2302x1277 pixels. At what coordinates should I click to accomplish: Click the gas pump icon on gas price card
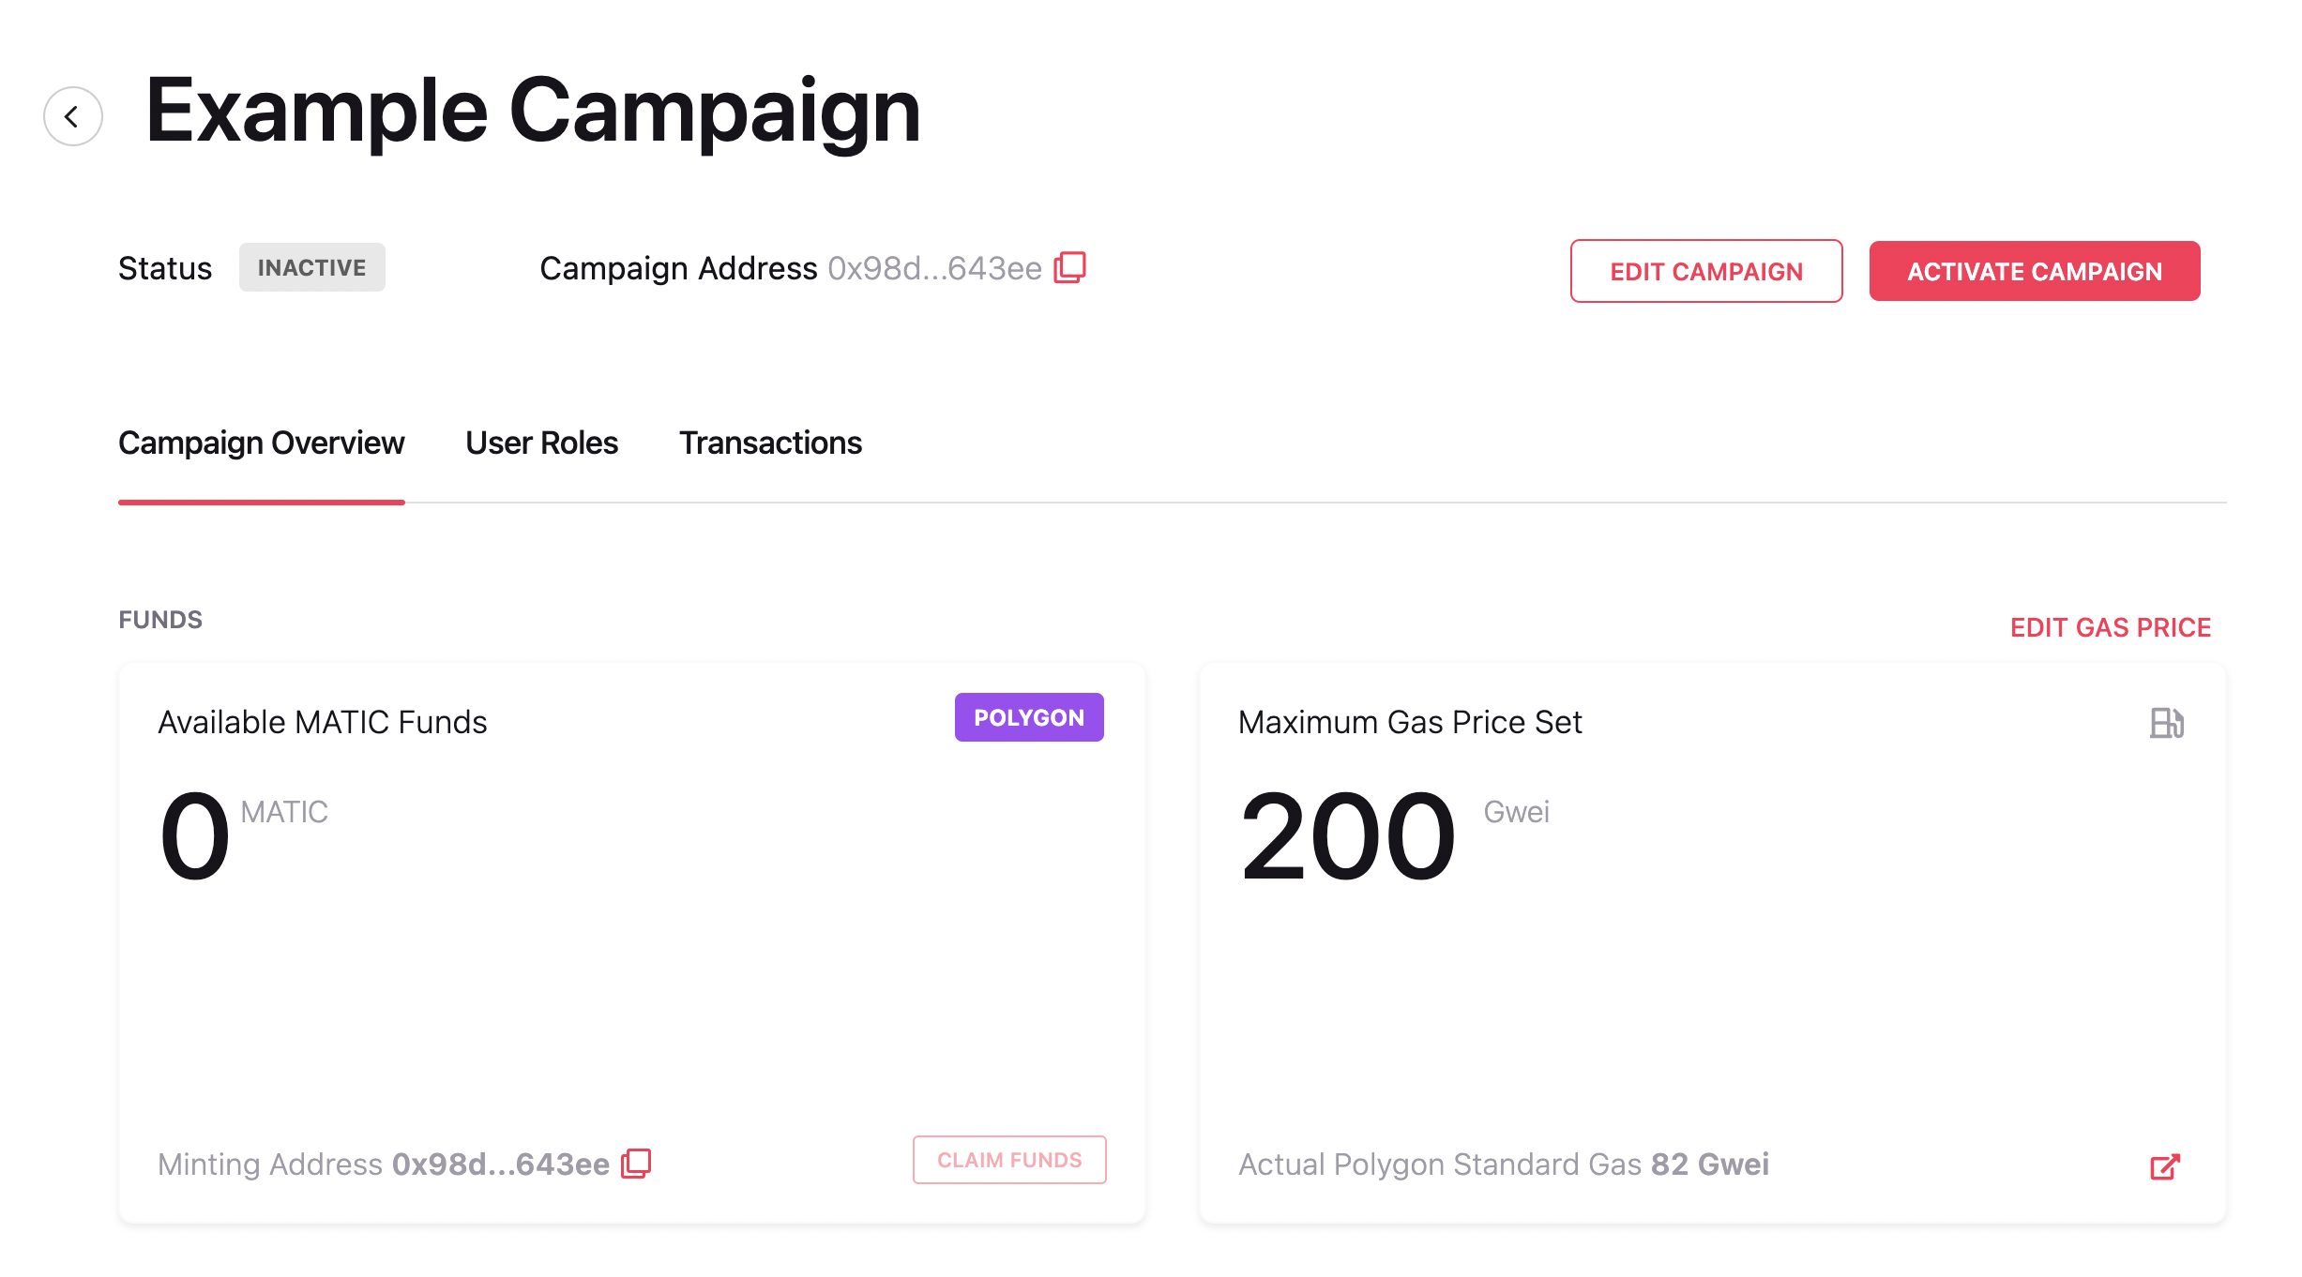click(x=2167, y=722)
